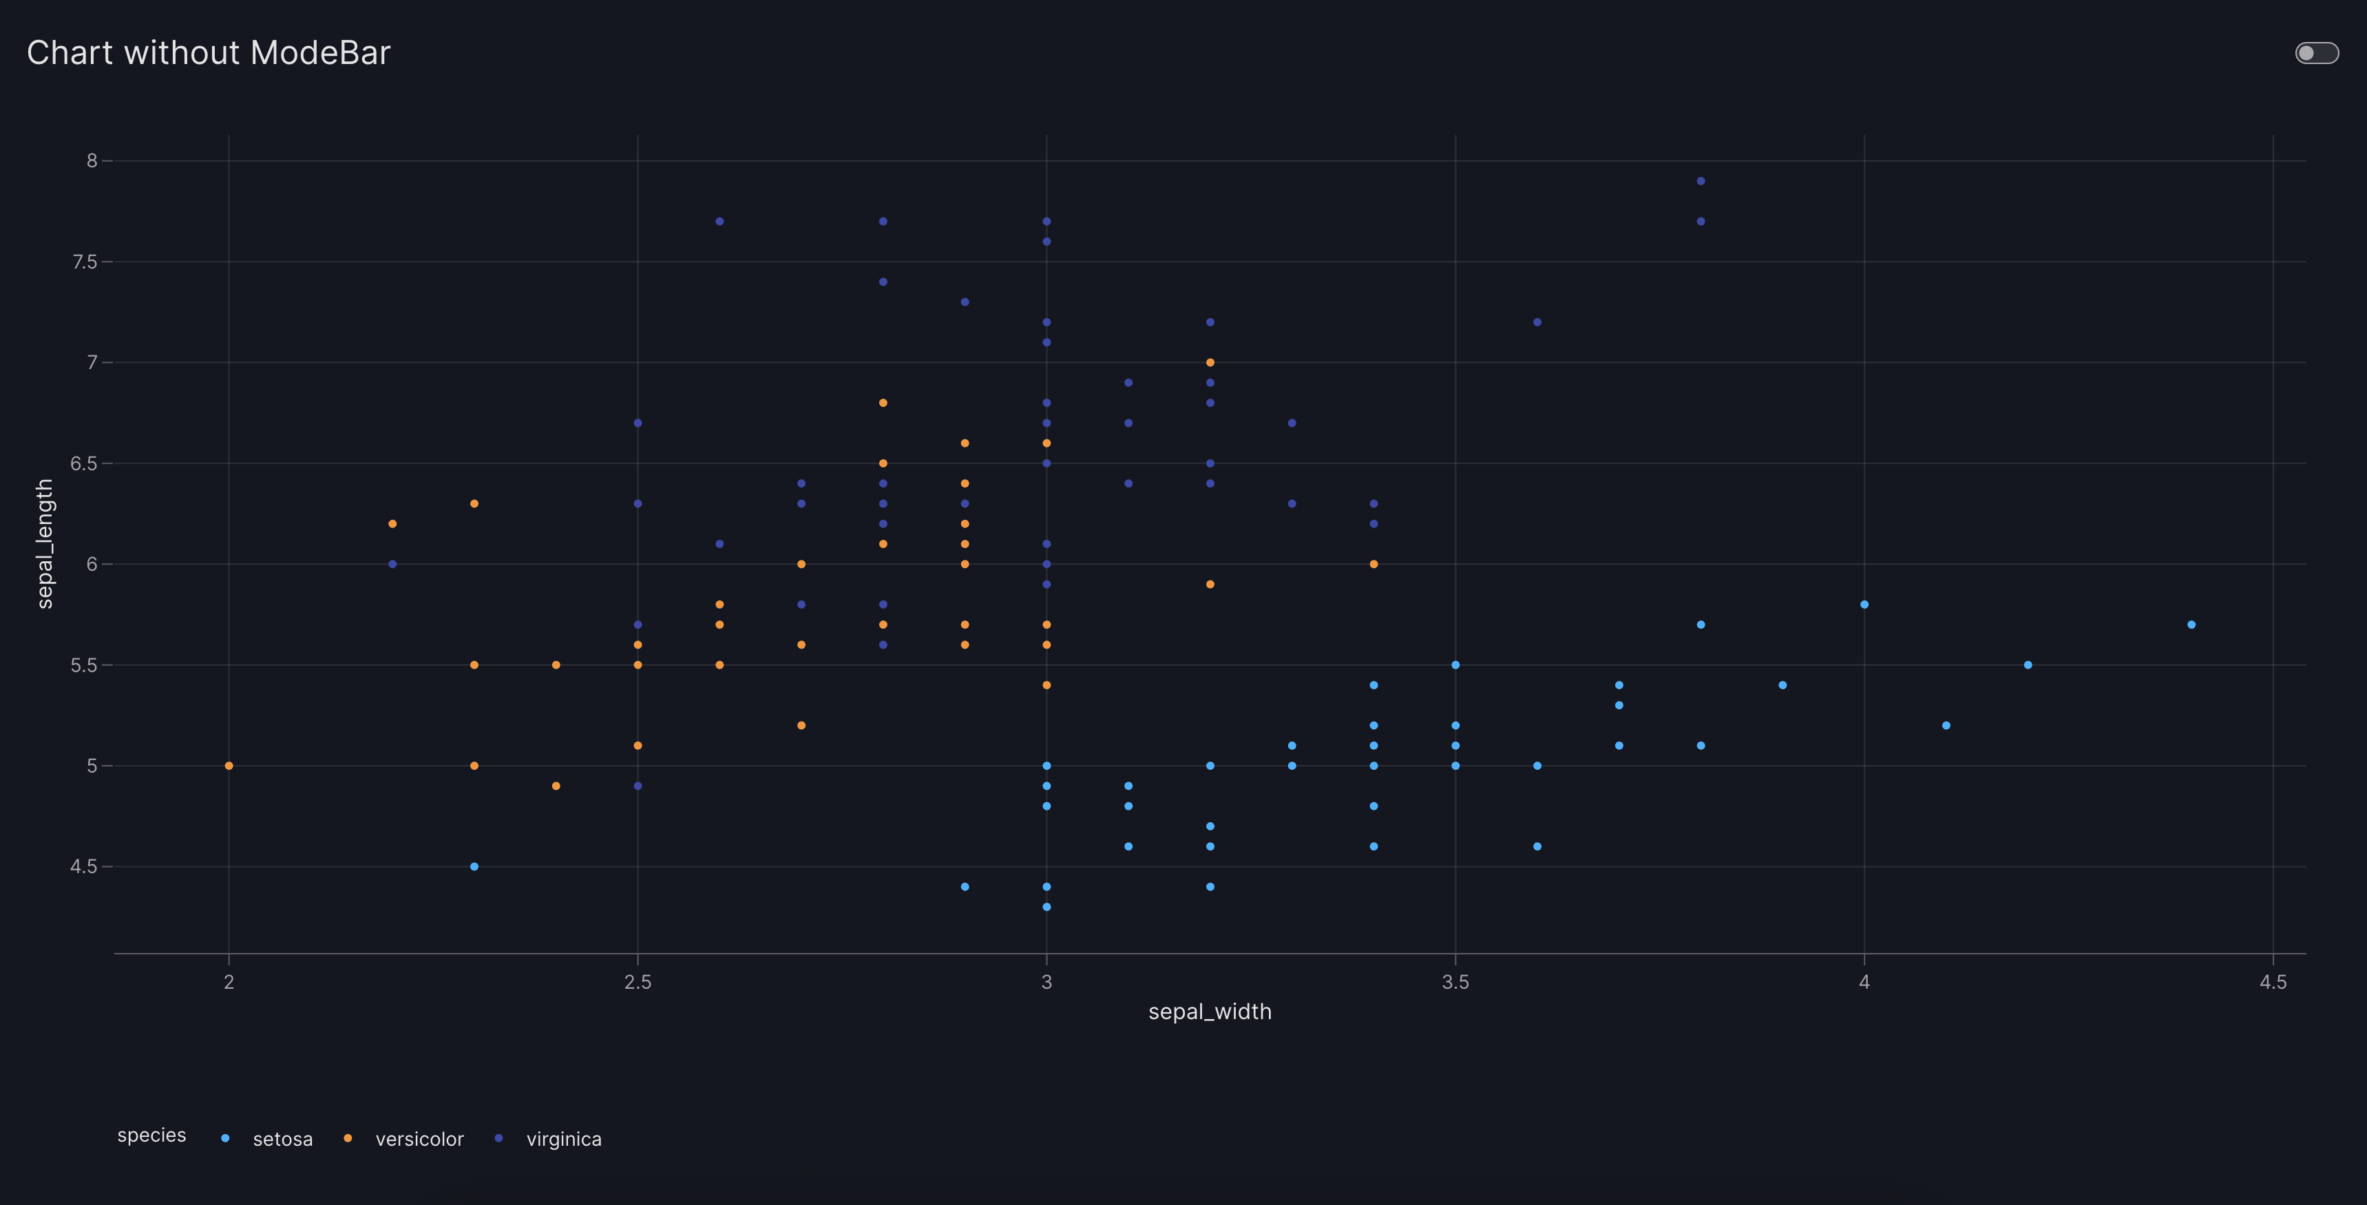Screen dimensions: 2367x1205
Task: Click the "species" legend title
Action: click(x=151, y=1135)
